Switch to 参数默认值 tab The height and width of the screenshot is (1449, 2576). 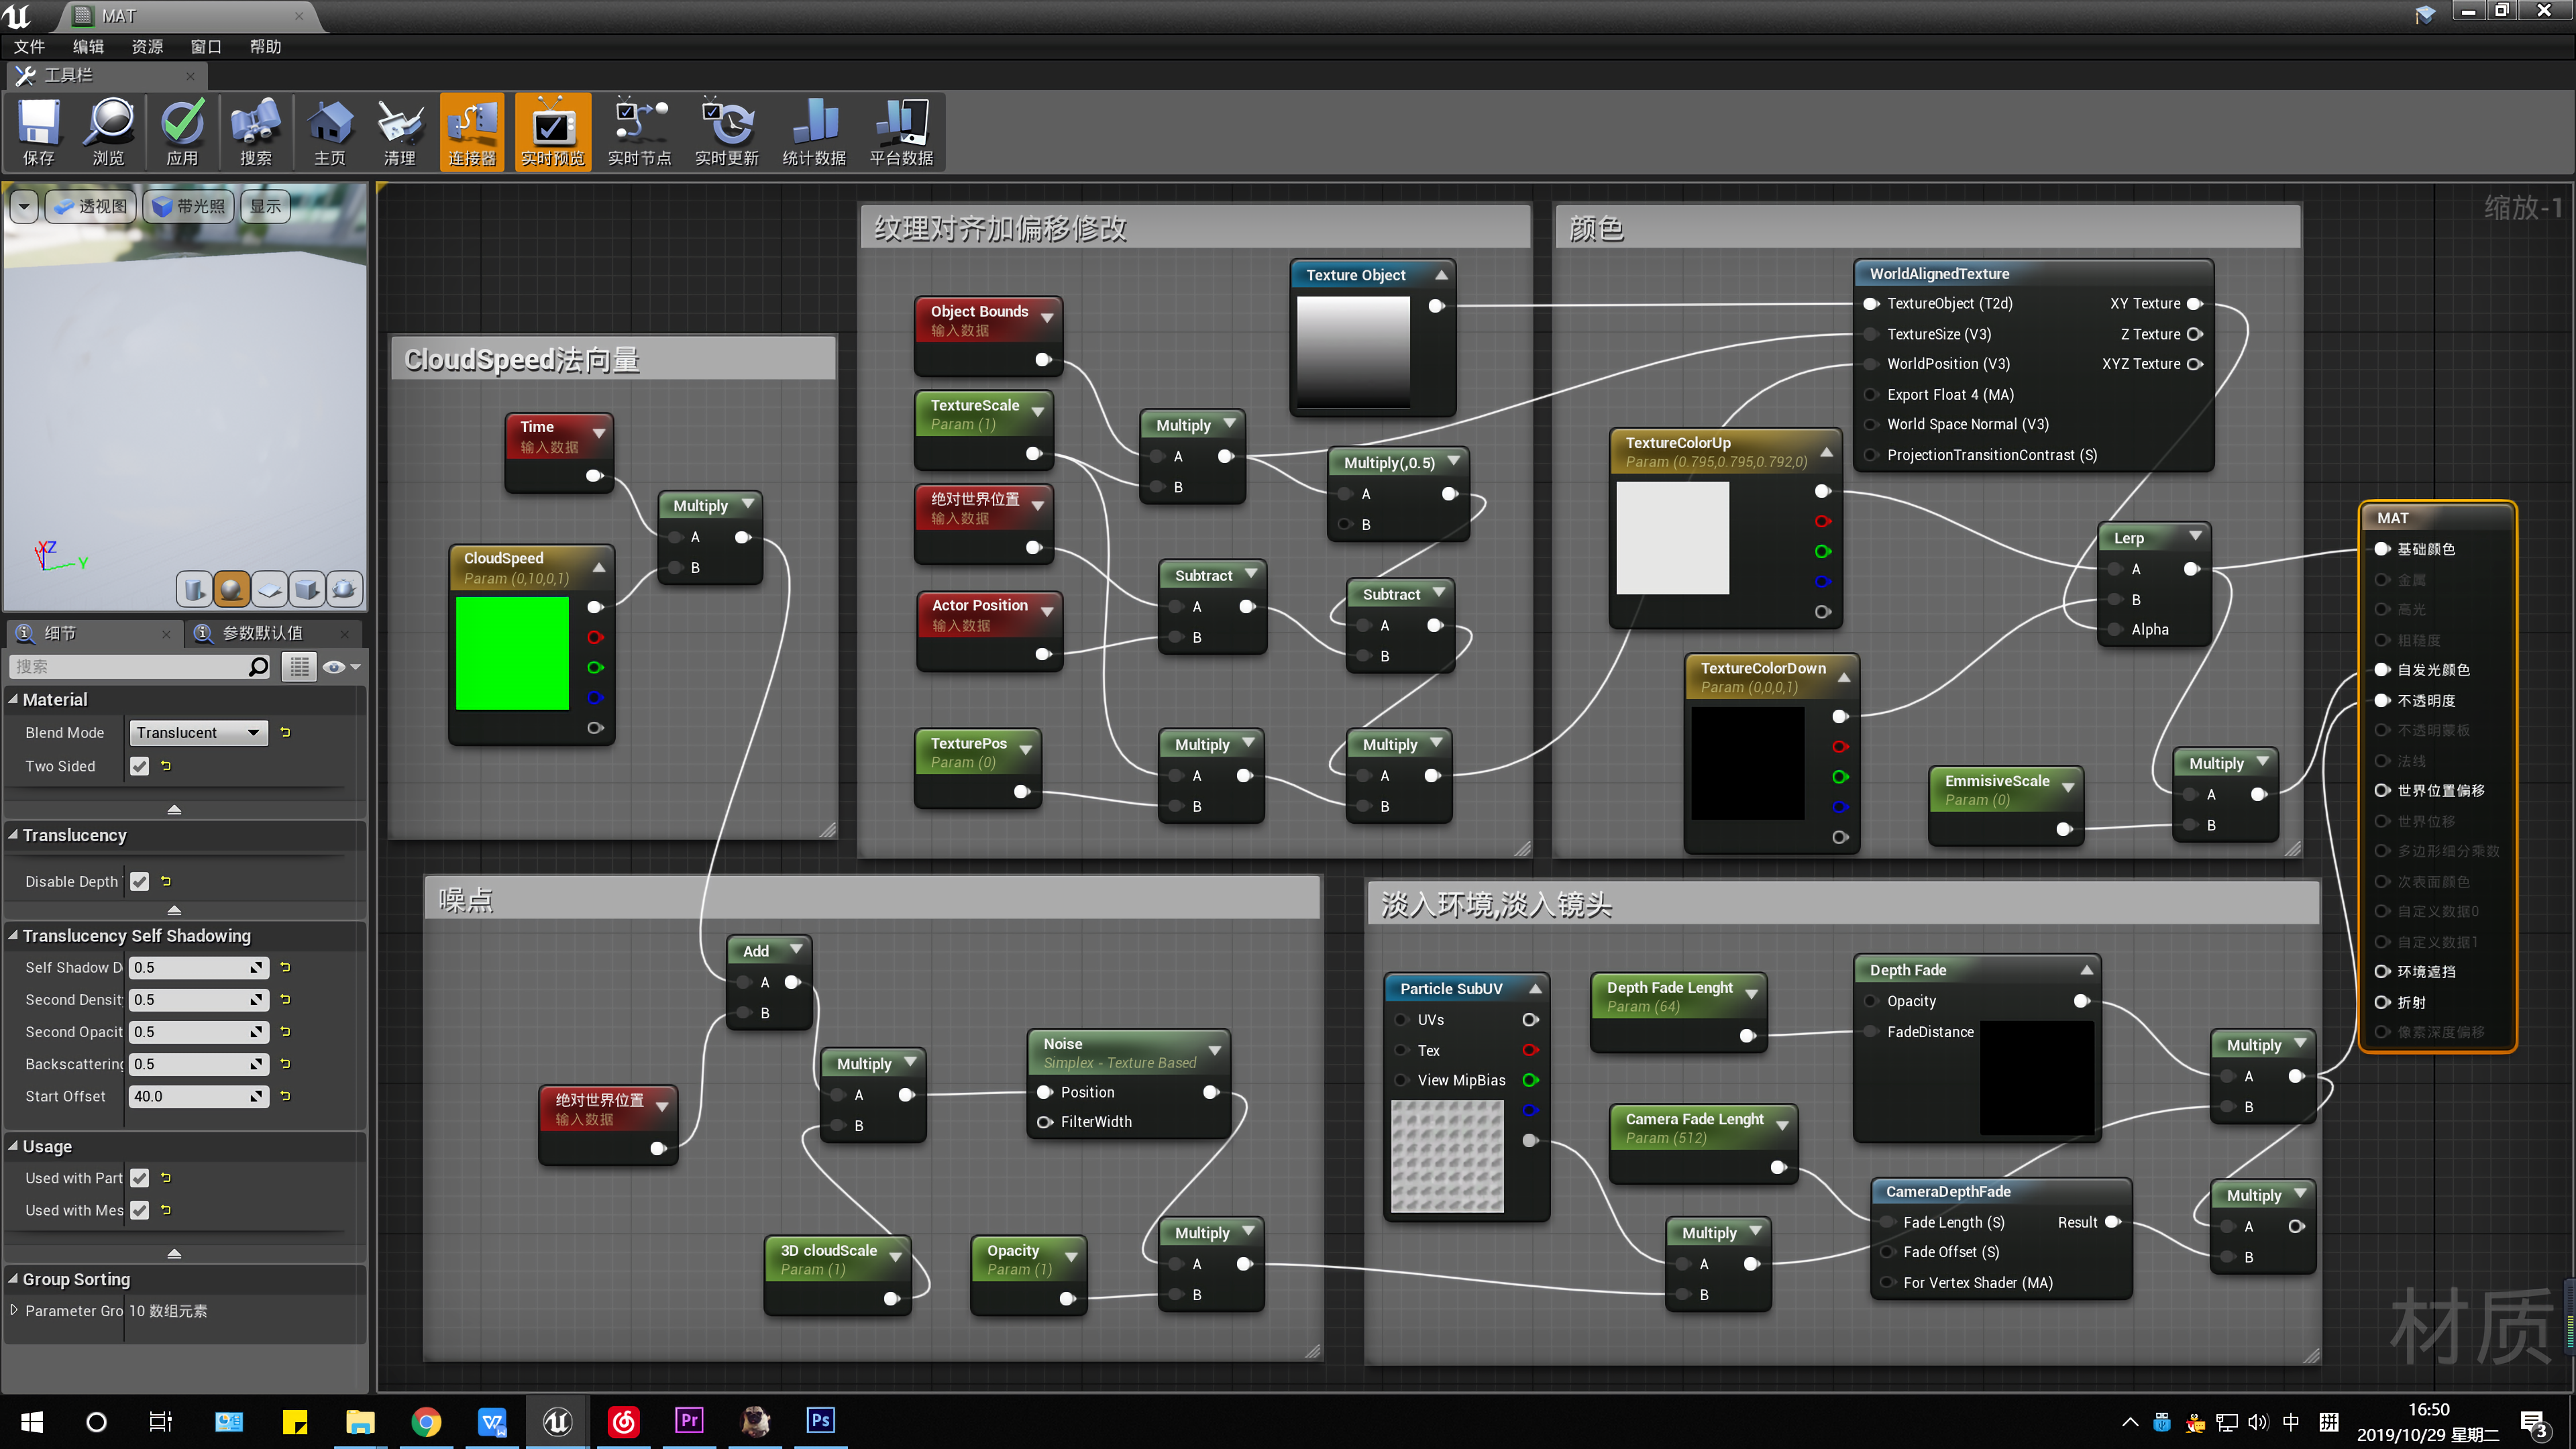tap(262, 633)
